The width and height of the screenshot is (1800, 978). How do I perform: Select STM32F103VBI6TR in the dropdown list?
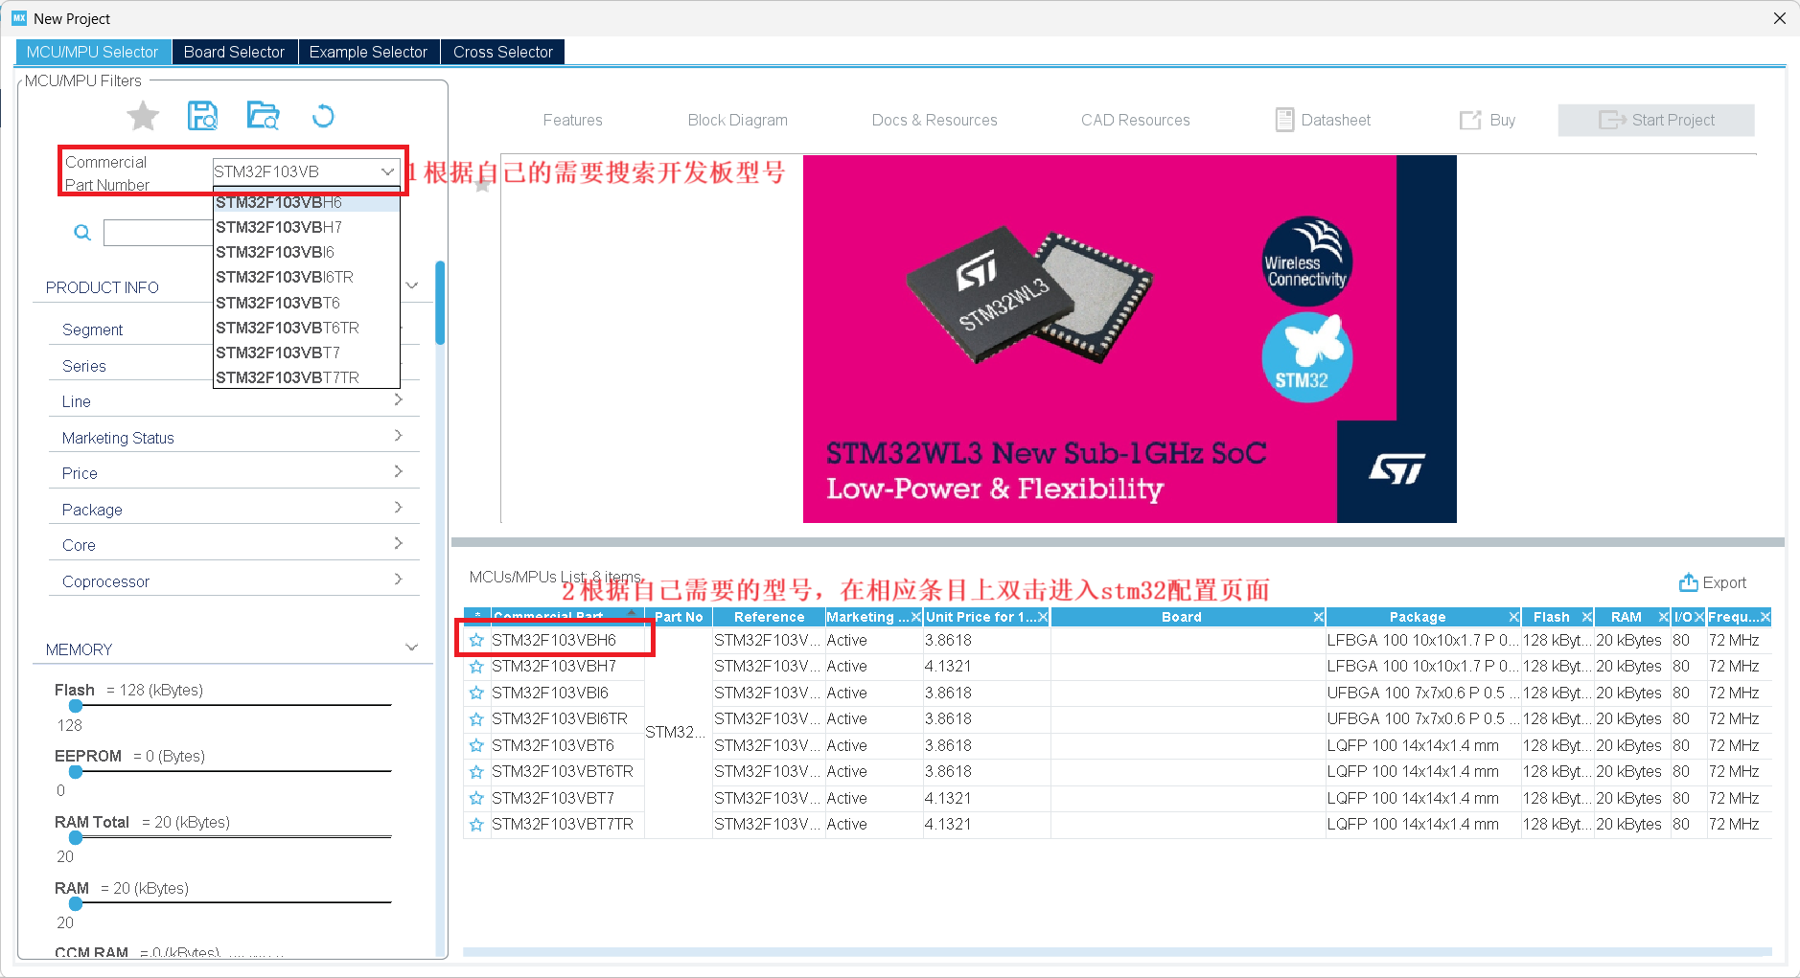coord(306,277)
